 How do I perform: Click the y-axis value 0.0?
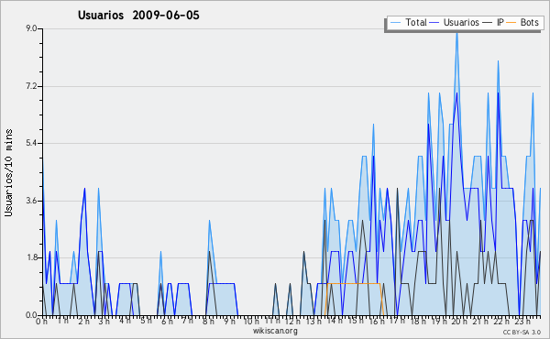[x=31, y=315]
